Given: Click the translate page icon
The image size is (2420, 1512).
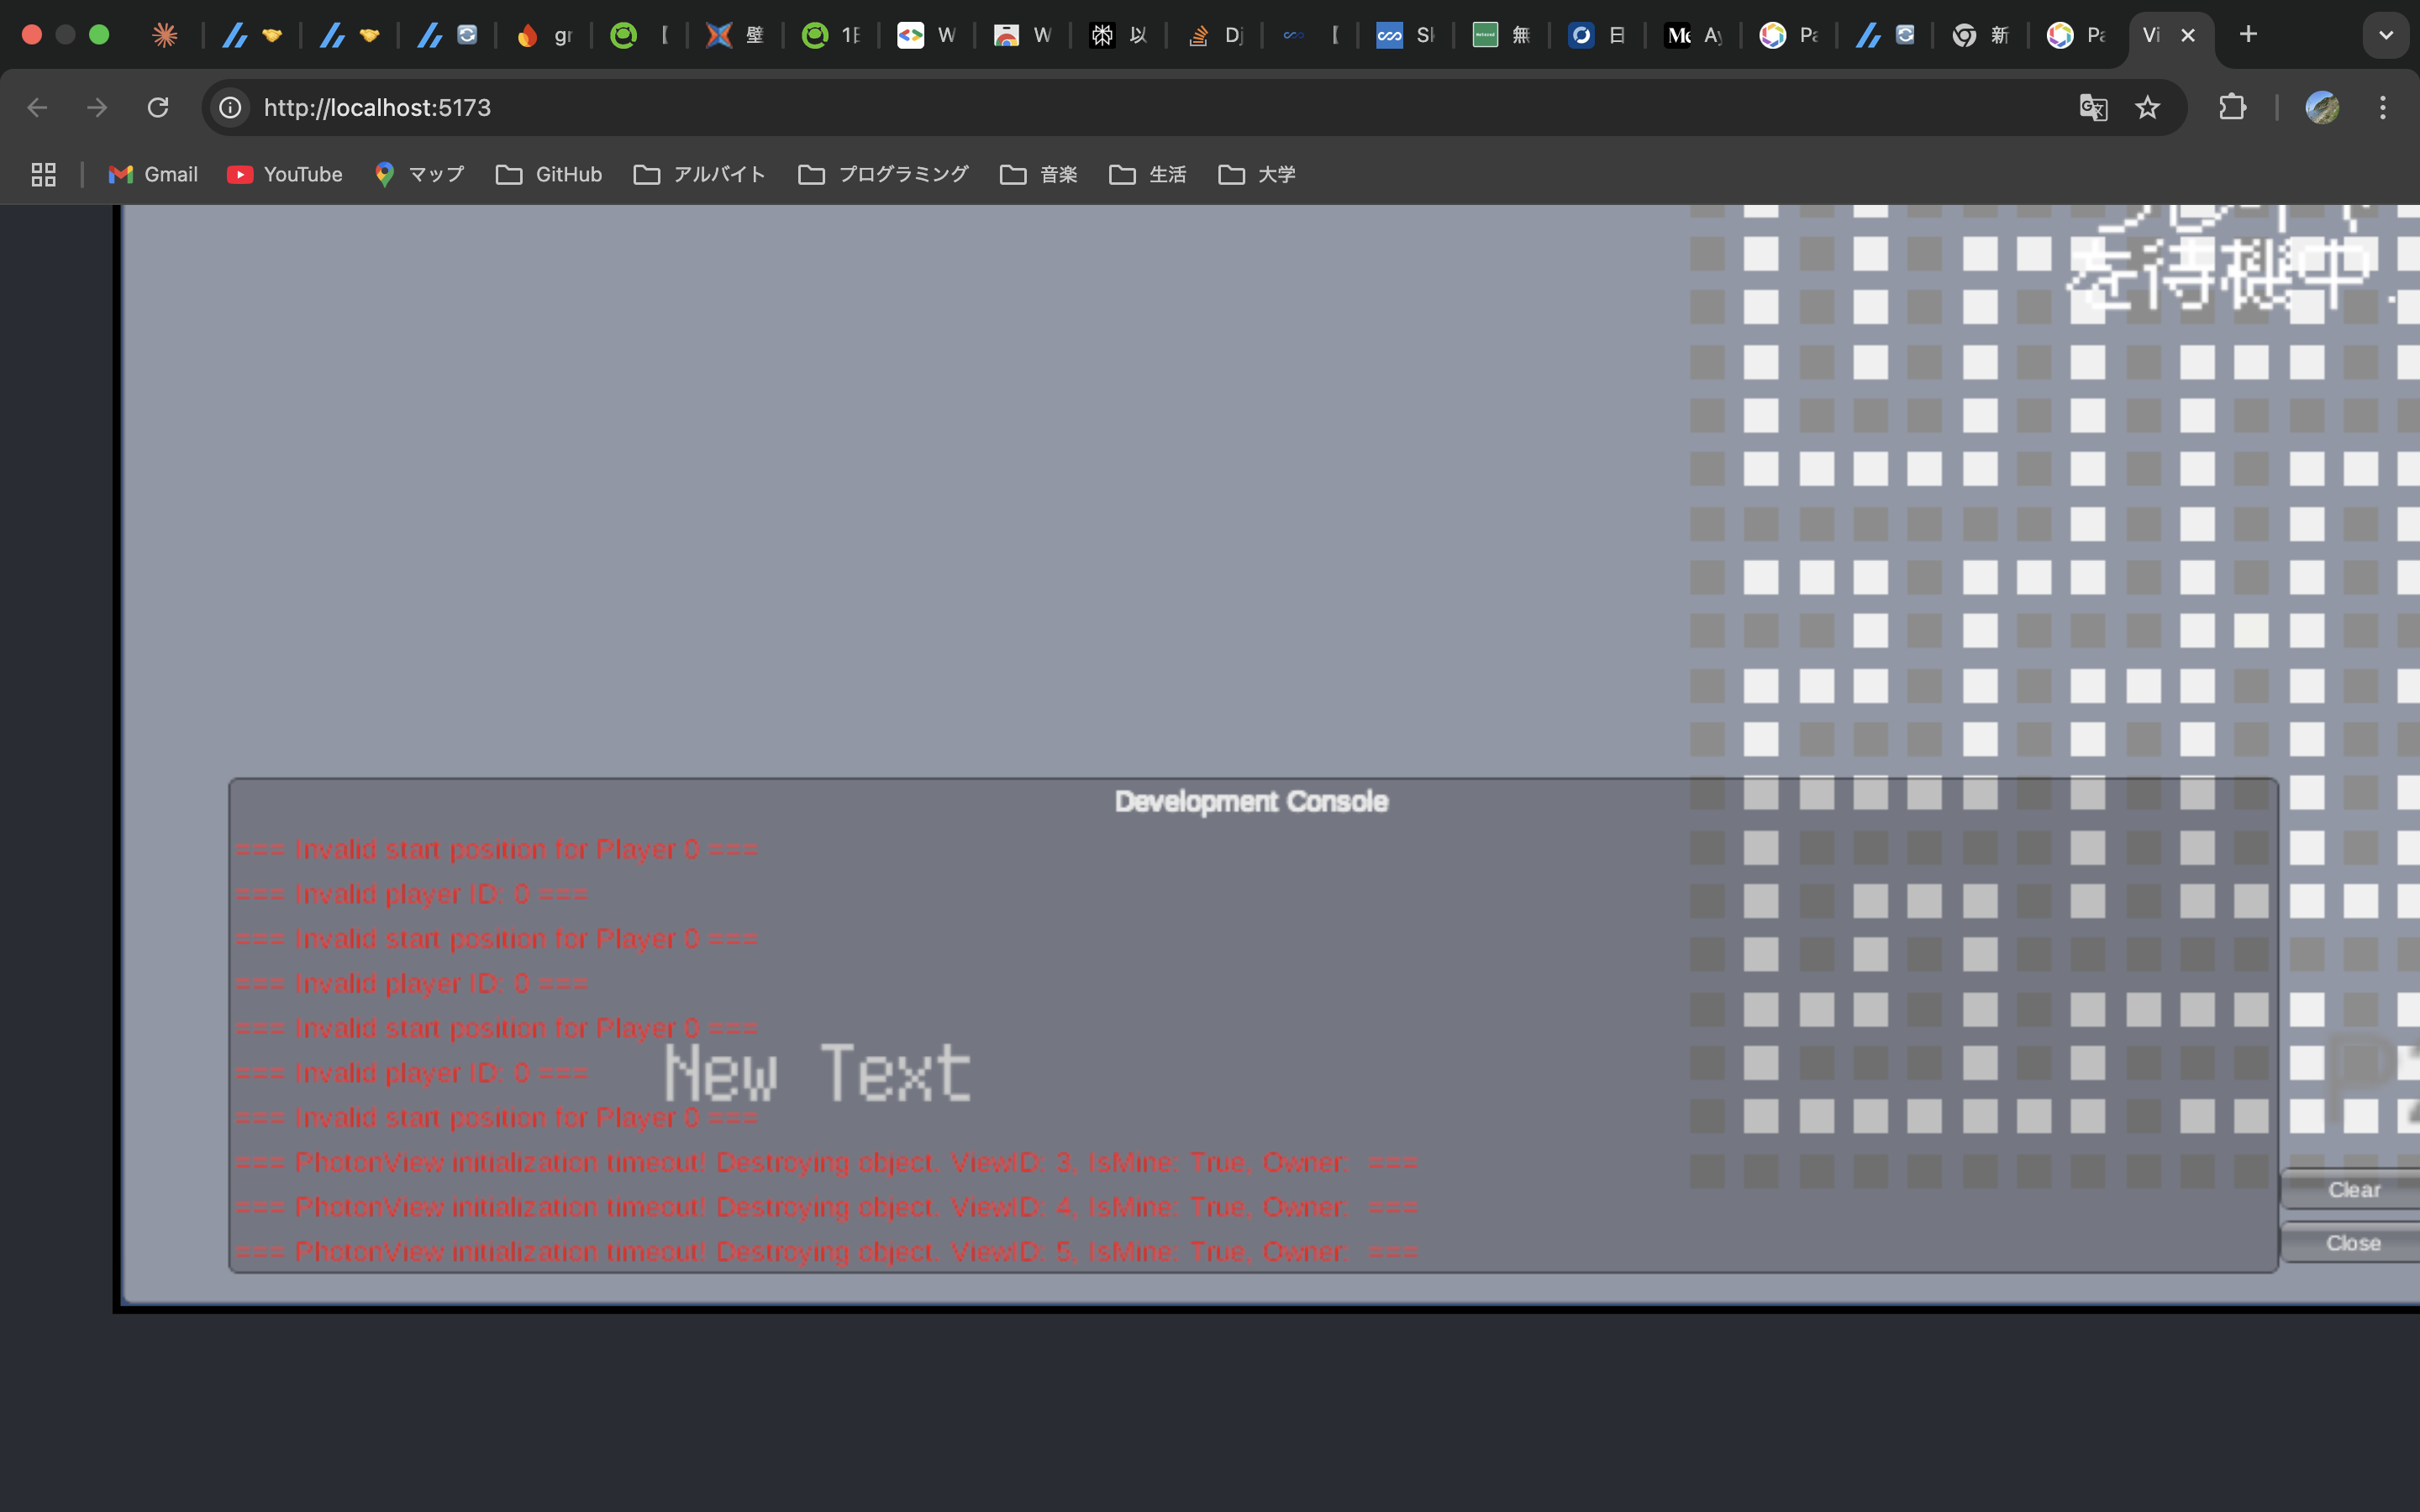Looking at the screenshot, I should 2092,107.
